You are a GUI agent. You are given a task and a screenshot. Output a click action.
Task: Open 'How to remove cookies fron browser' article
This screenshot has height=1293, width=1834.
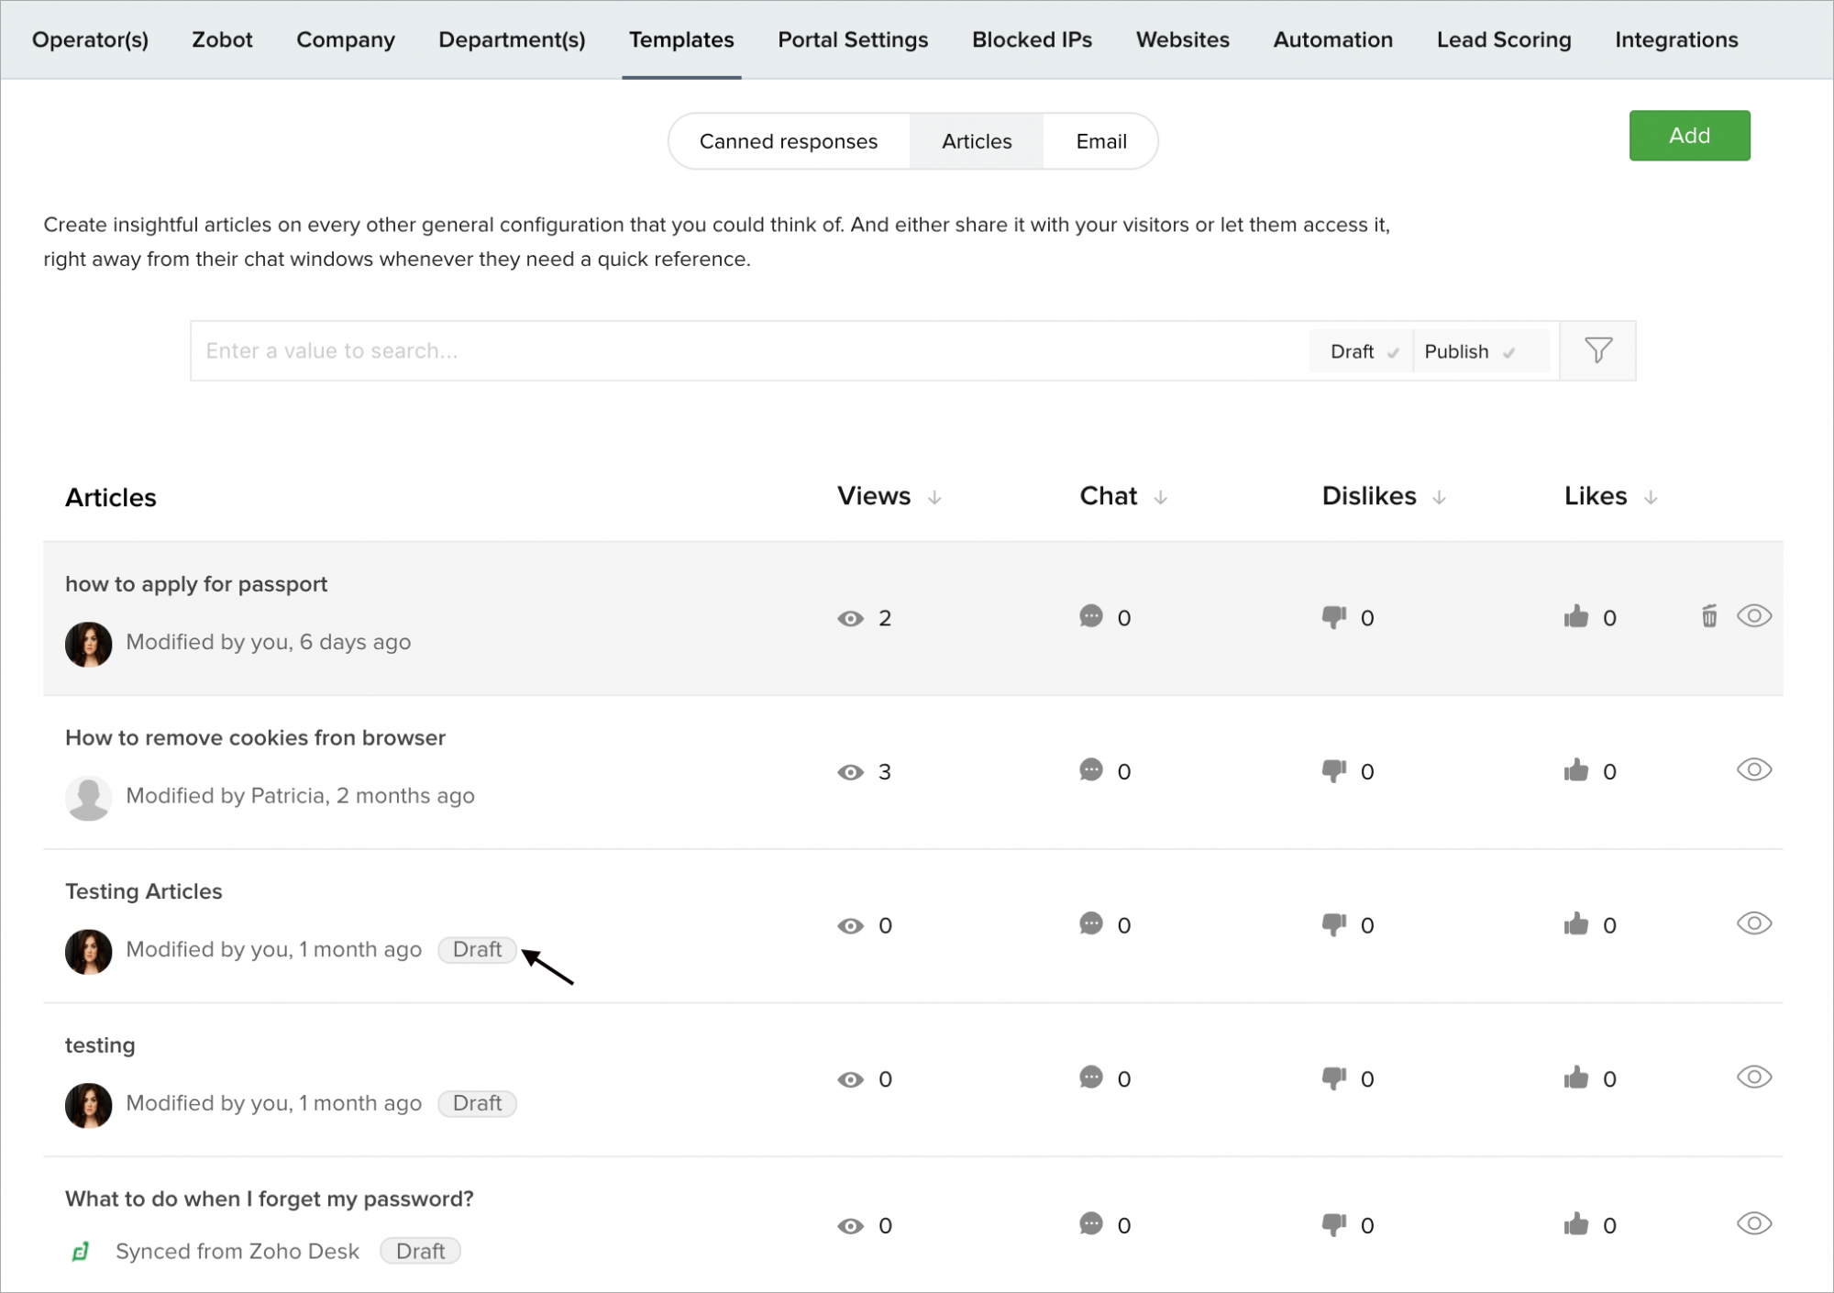point(255,737)
